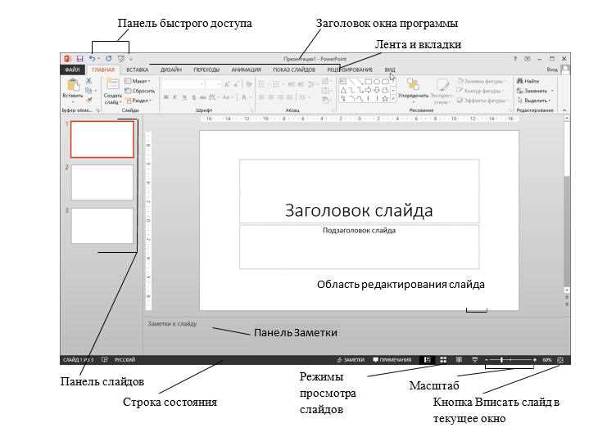Viewport: 598px width, 432px height.
Task: Switch to the Design (Дизайн) tab
Action: [x=170, y=70]
